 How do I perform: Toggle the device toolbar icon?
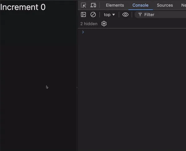click(x=93, y=5)
